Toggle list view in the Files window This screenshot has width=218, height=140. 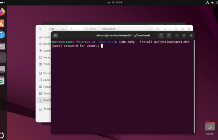165,29
